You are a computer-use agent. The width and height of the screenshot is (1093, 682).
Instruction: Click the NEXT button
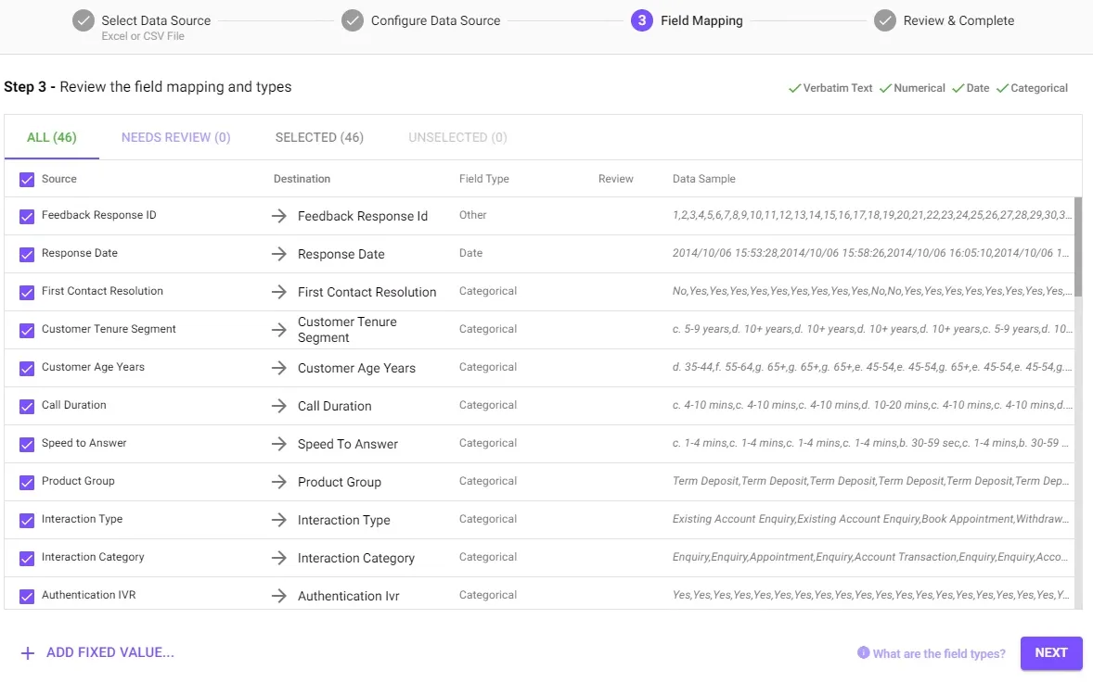tap(1051, 652)
